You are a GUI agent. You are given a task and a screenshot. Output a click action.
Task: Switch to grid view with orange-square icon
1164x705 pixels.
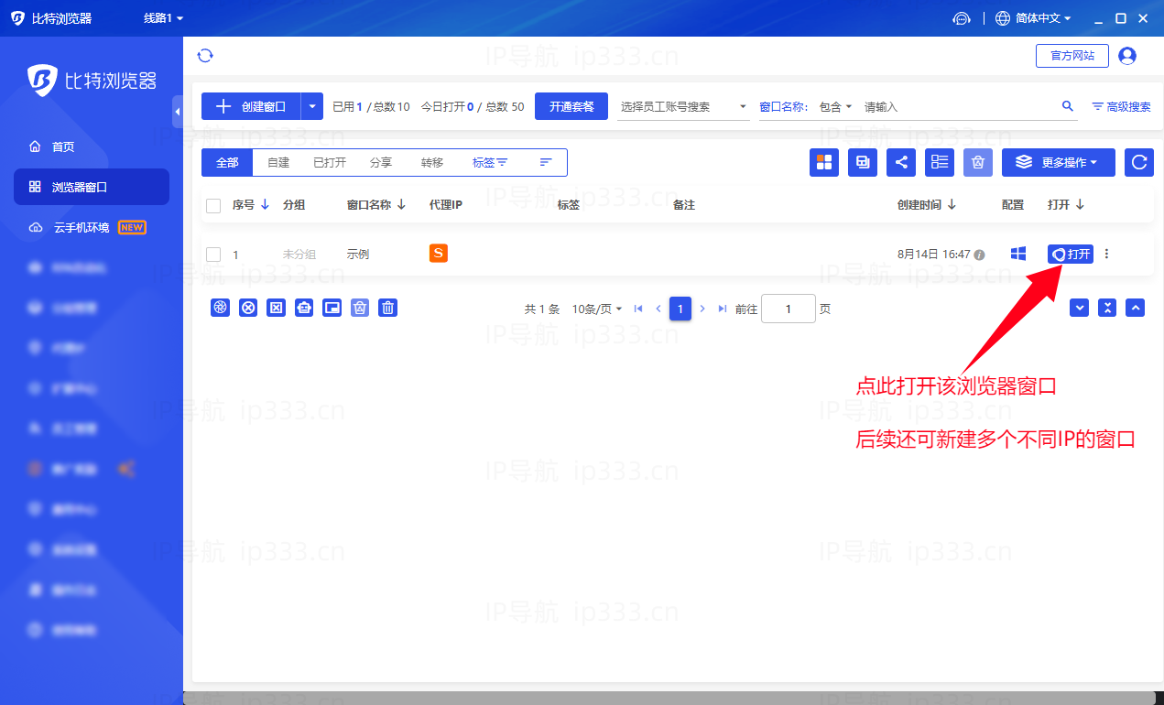tap(824, 162)
